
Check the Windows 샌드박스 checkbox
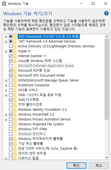(11, 134)
